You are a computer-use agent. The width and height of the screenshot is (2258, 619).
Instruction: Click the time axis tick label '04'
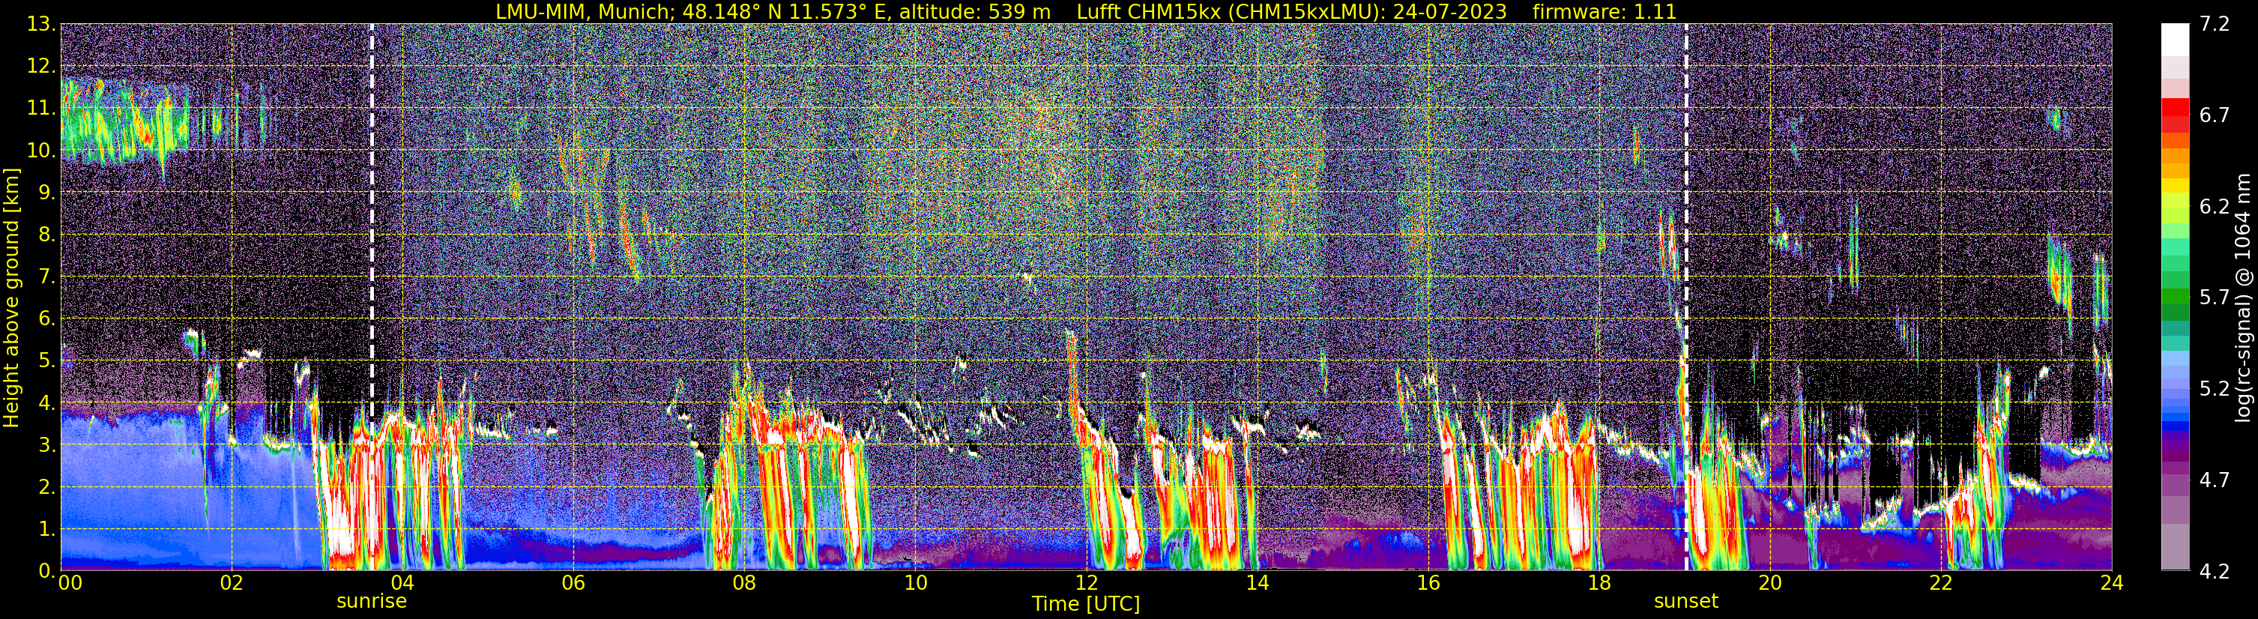click(x=402, y=583)
